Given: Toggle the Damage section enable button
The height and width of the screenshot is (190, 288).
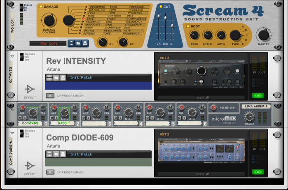Looking at the screenshot, I should pyautogui.click(x=40, y=7).
